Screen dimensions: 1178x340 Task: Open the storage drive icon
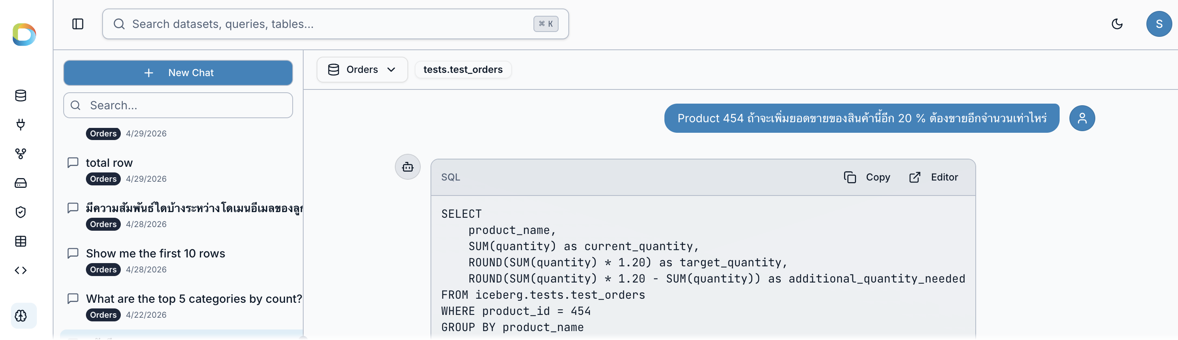click(21, 183)
